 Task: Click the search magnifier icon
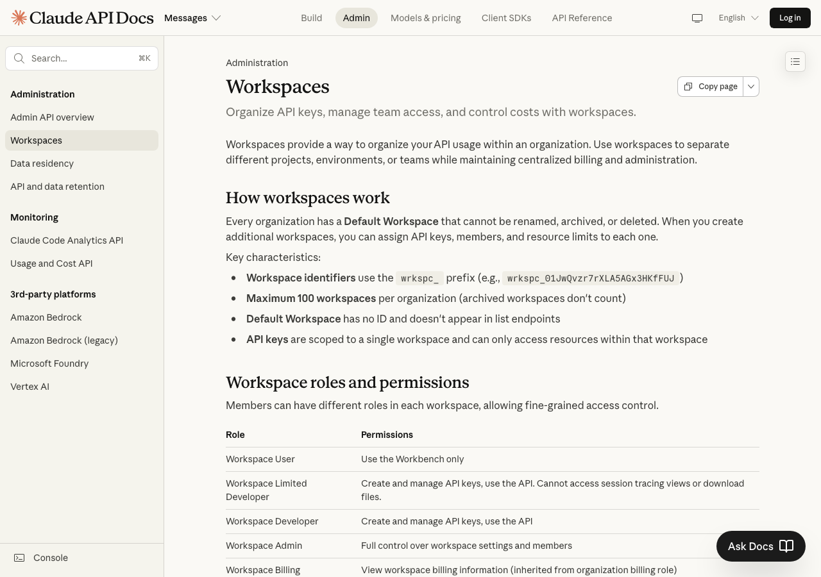pos(19,58)
